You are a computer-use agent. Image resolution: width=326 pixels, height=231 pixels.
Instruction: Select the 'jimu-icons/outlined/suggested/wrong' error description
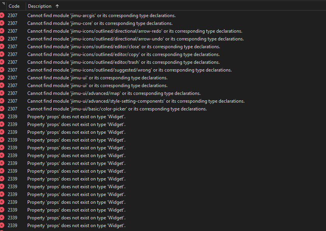point(130,70)
